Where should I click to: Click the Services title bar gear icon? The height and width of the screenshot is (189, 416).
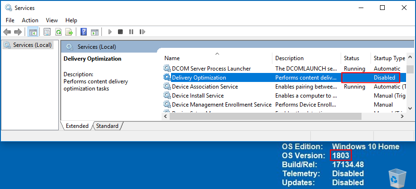pyautogui.click(x=9, y=8)
